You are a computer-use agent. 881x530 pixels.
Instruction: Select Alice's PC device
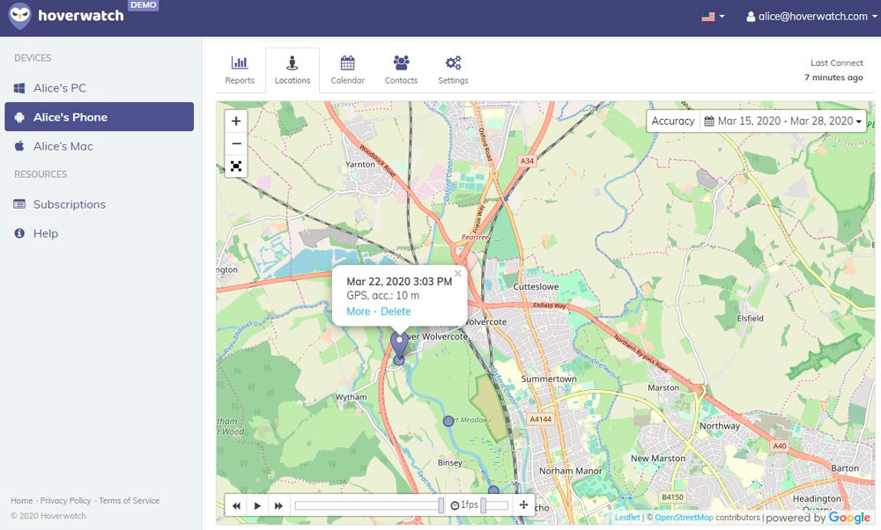[60, 88]
